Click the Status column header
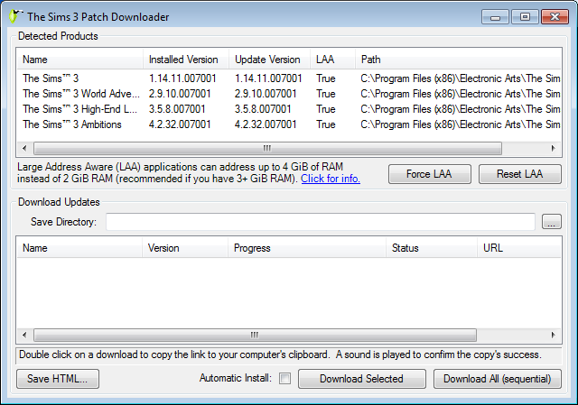The height and width of the screenshot is (405, 578). pyautogui.click(x=432, y=248)
